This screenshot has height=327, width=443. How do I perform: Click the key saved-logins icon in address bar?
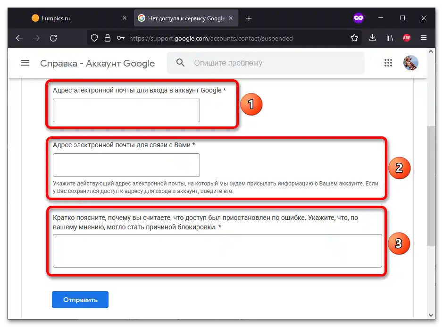pyautogui.click(x=121, y=38)
